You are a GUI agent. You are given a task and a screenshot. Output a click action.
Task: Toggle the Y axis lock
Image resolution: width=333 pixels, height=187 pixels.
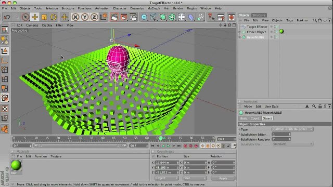[85, 17]
